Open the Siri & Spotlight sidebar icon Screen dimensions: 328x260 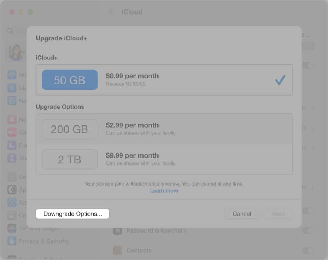point(12,228)
